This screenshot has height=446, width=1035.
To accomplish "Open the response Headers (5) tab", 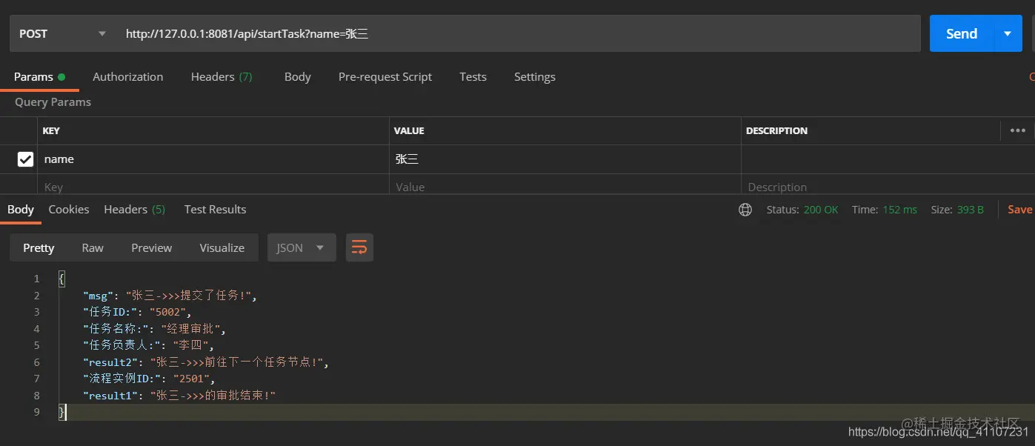I will 134,209.
